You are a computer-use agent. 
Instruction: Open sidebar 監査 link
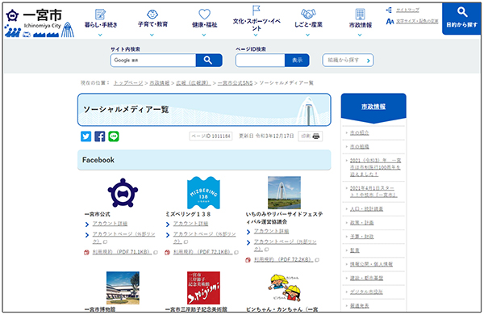tap(355, 250)
